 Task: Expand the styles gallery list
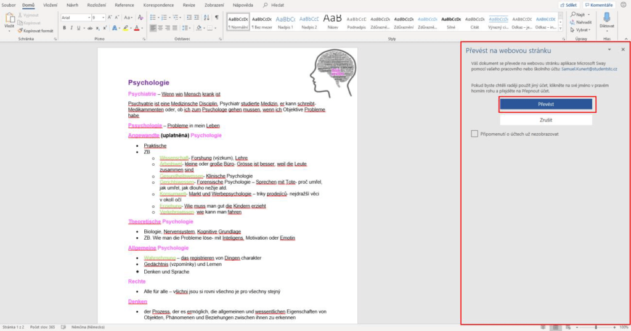point(560,28)
